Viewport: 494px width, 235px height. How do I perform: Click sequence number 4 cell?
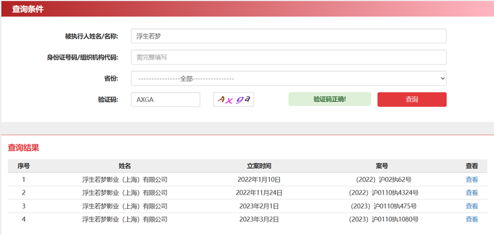click(x=23, y=219)
